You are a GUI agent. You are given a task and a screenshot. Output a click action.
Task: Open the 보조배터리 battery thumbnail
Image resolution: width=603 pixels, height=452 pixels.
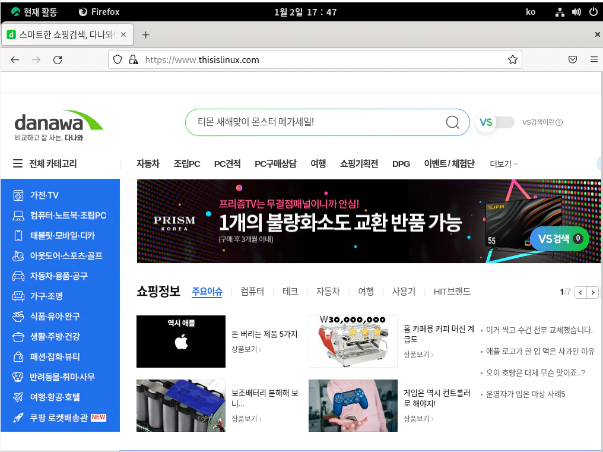181,406
